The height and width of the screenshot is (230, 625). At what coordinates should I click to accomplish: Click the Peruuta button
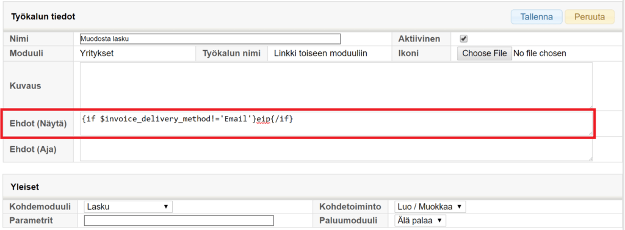590,17
